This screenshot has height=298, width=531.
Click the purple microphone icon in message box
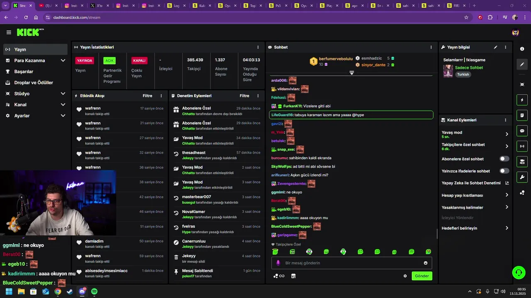(278, 263)
